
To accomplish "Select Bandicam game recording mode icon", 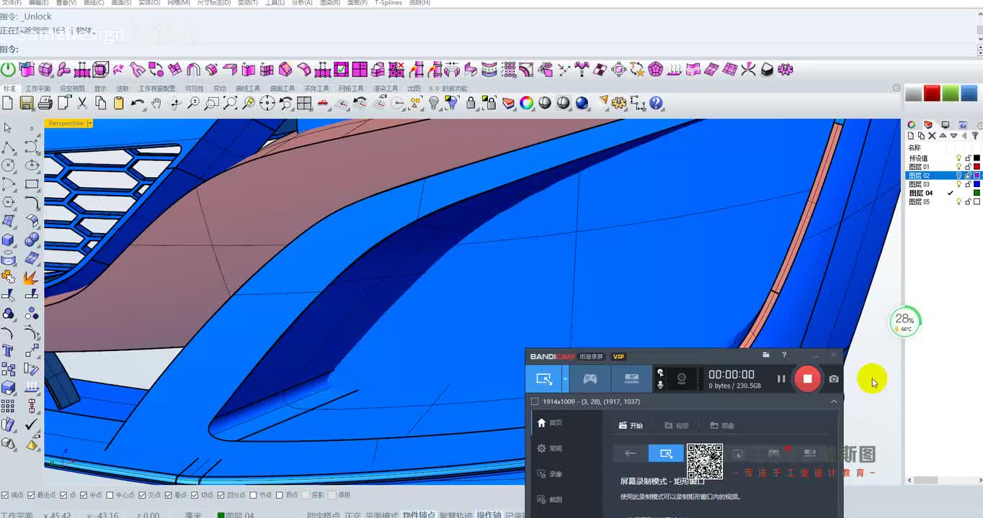I will 590,379.
